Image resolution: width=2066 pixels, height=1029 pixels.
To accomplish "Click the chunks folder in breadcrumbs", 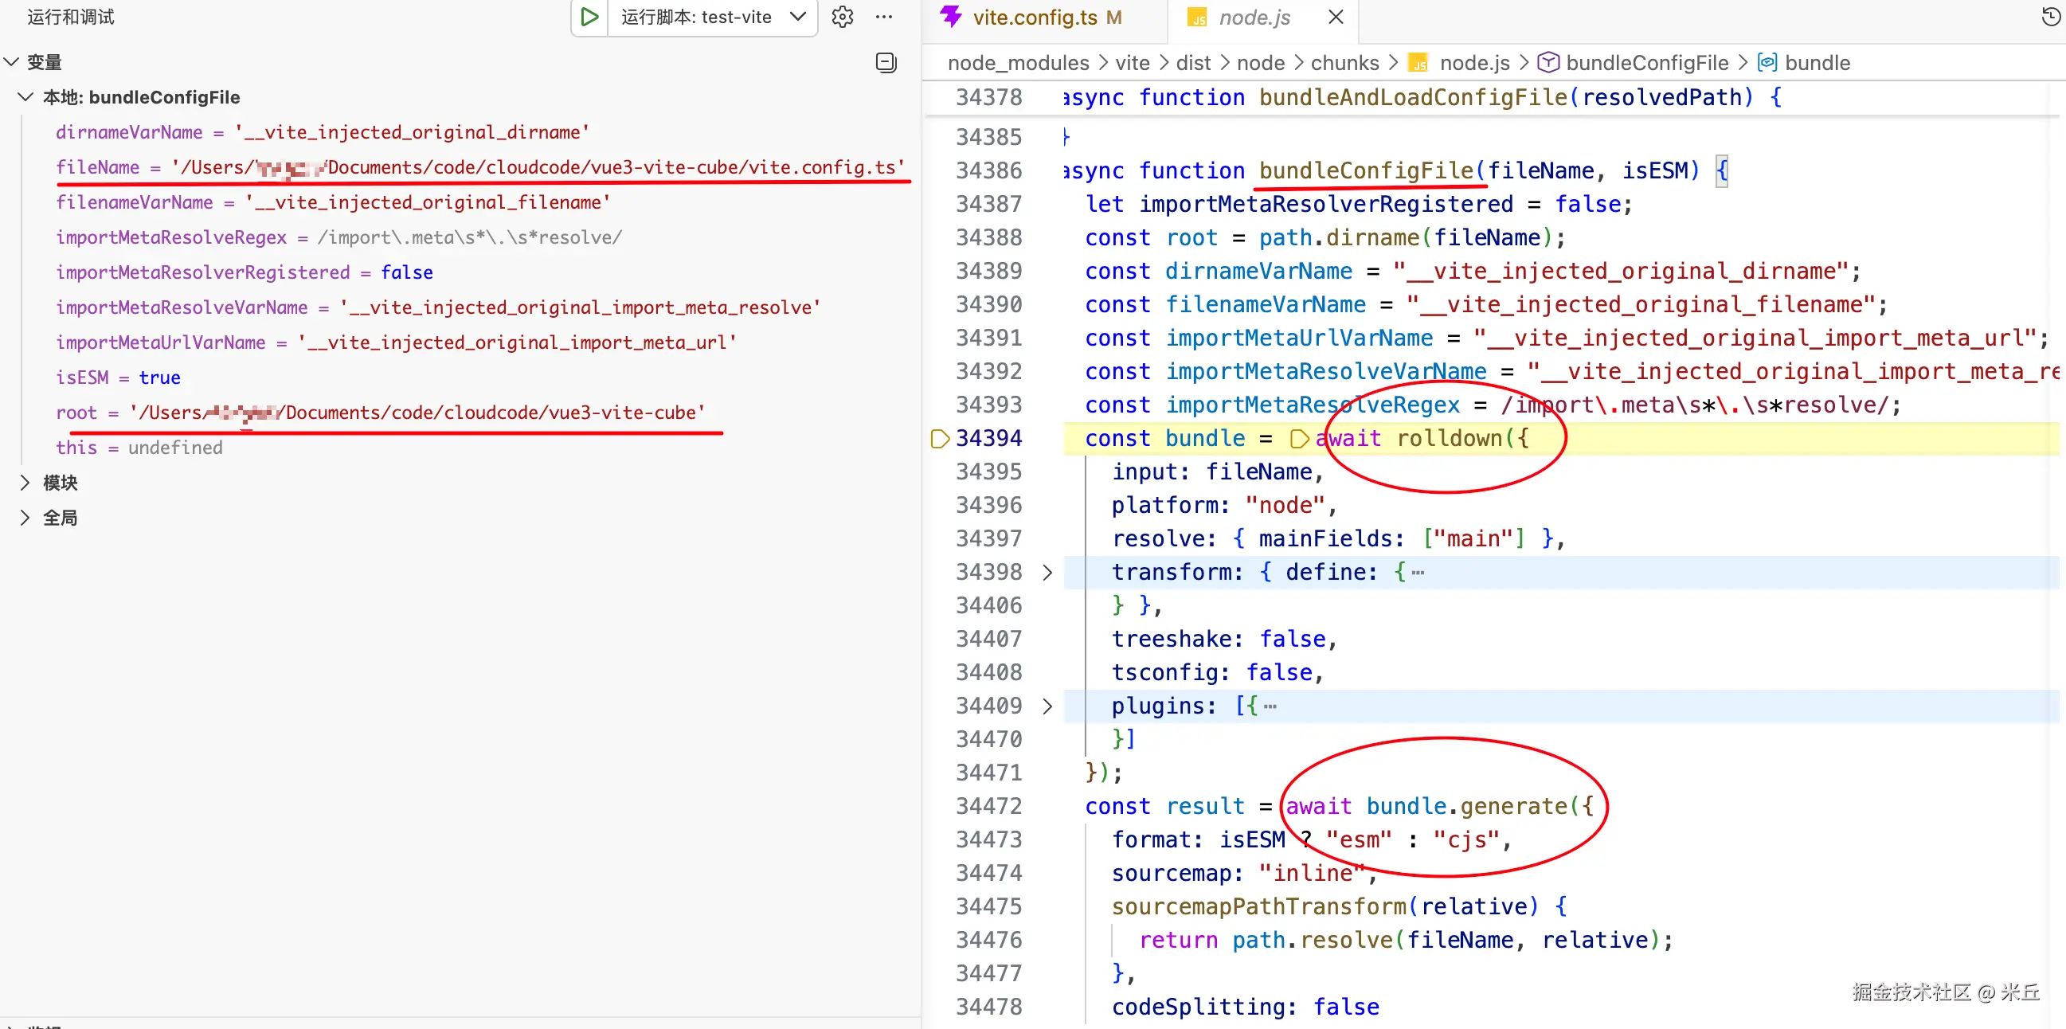I will [1344, 63].
